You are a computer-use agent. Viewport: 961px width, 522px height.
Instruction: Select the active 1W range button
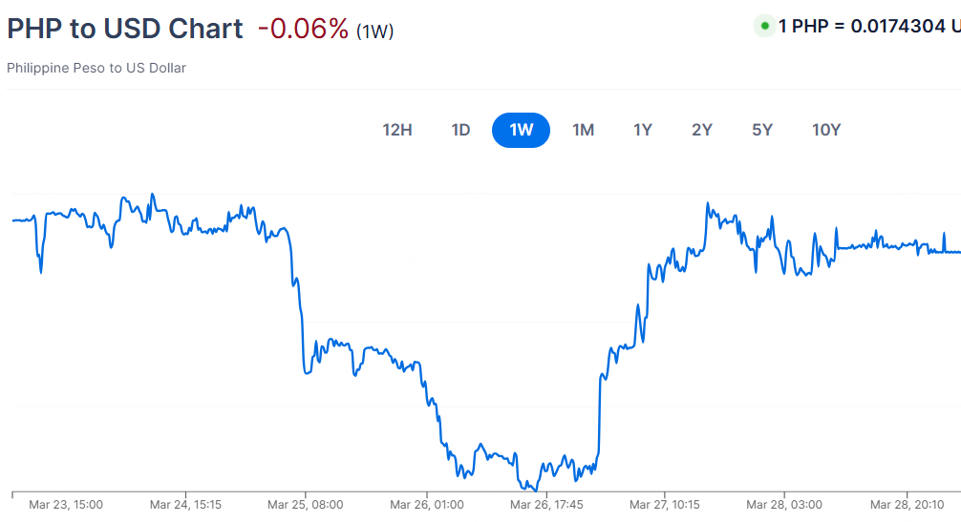[x=521, y=130]
